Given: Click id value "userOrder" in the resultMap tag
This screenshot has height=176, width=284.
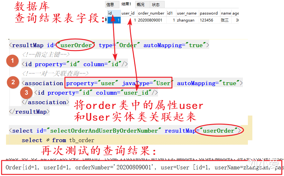Looking at the screenshot, I should tap(76, 45).
